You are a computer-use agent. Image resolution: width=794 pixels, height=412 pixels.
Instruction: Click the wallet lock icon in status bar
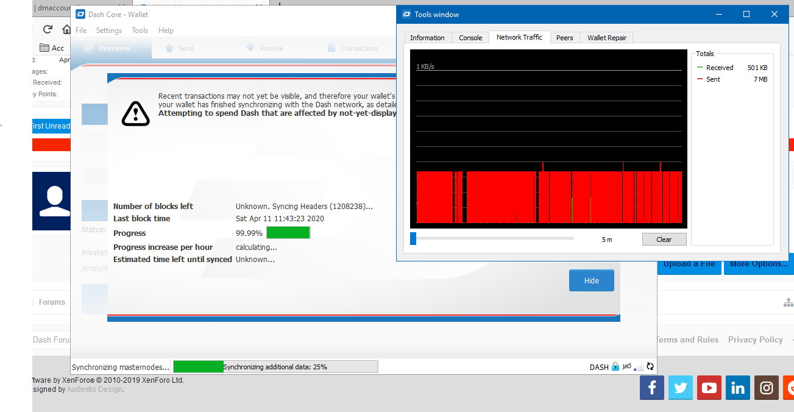point(615,367)
